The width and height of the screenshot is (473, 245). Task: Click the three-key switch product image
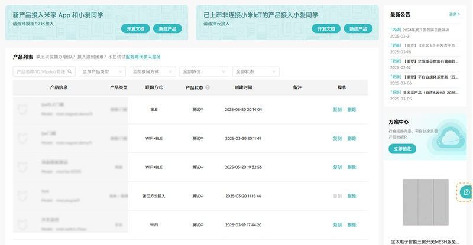pos(425,202)
